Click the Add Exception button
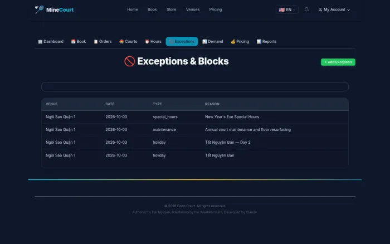Image resolution: width=390 pixels, height=244 pixels. coord(338,62)
